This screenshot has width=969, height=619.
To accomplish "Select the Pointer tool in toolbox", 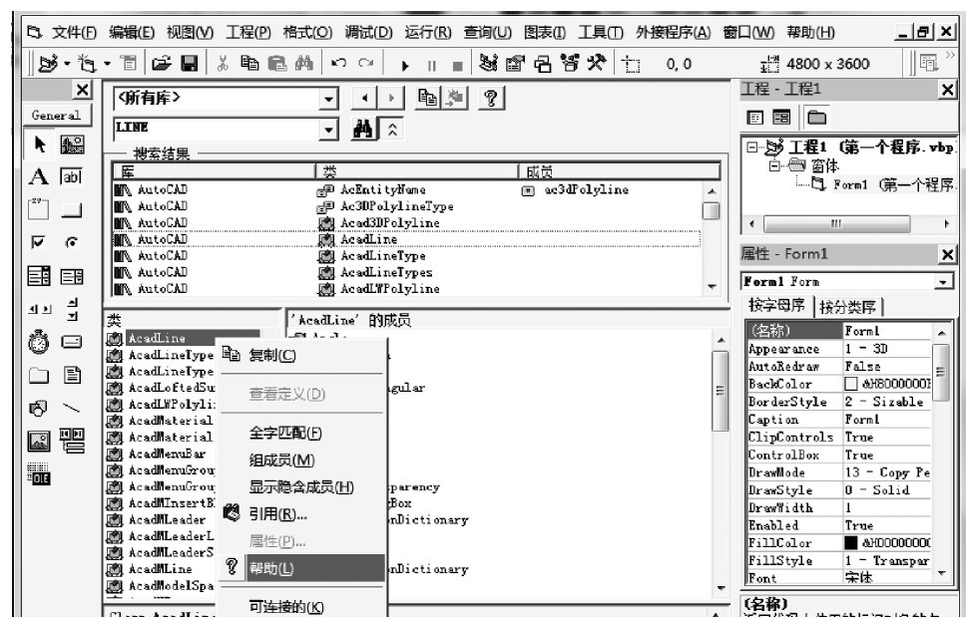I will coord(40,145).
